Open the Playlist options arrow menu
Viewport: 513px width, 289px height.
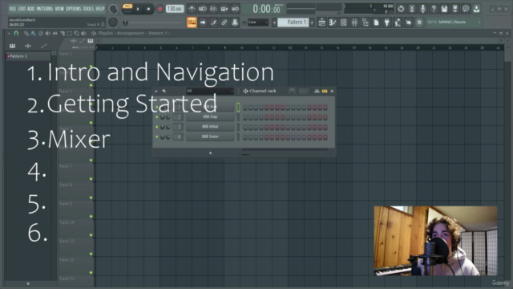(9, 33)
